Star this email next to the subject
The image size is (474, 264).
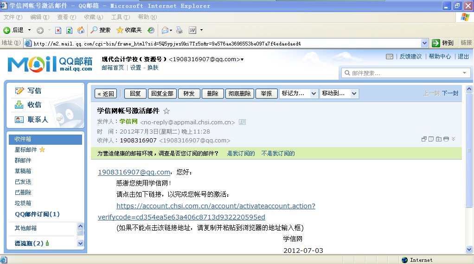[x=166, y=111]
